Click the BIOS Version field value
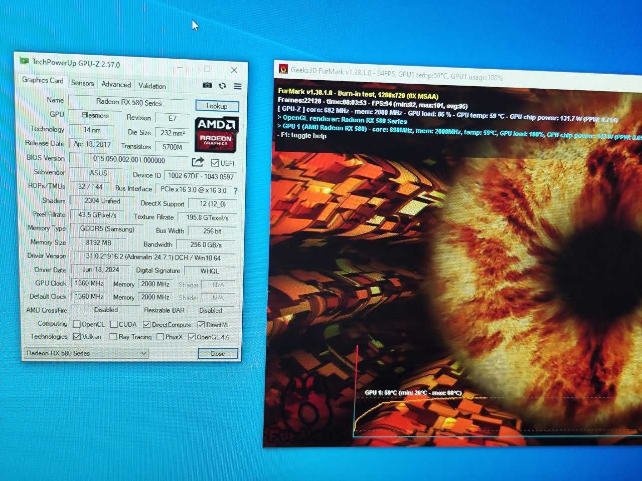The width and height of the screenshot is (642, 481). click(129, 160)
